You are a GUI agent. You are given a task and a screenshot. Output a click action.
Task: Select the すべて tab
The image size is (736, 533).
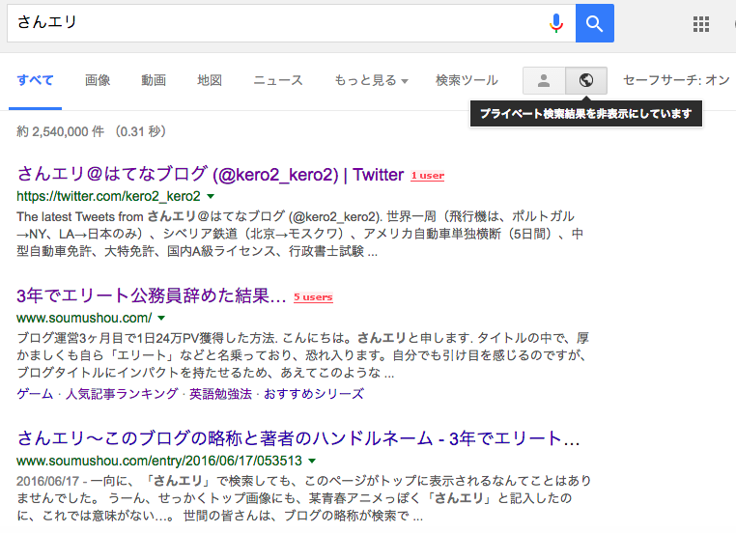point(35,80)
